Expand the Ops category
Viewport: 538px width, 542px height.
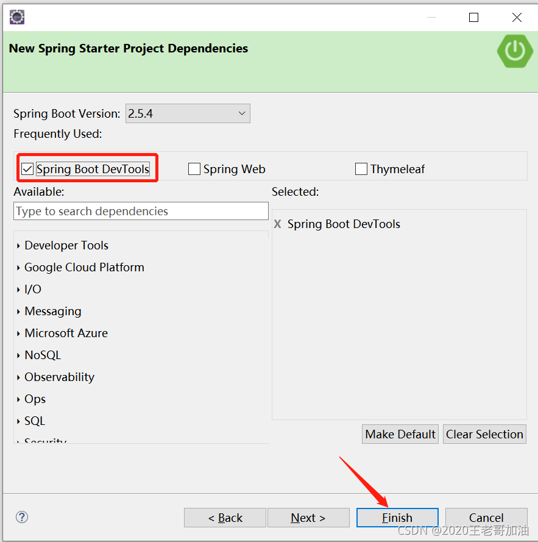[x=18, y=399]
